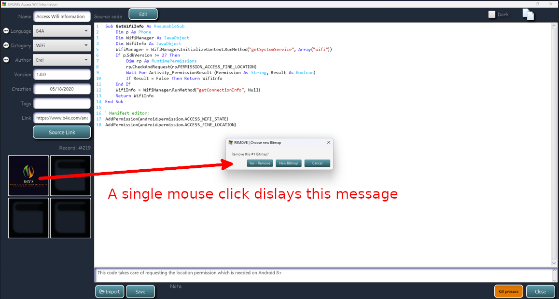Viewport: 559px width, 299px height.
Task: Select the third empty bitmap slot
Action: point(28,218)
